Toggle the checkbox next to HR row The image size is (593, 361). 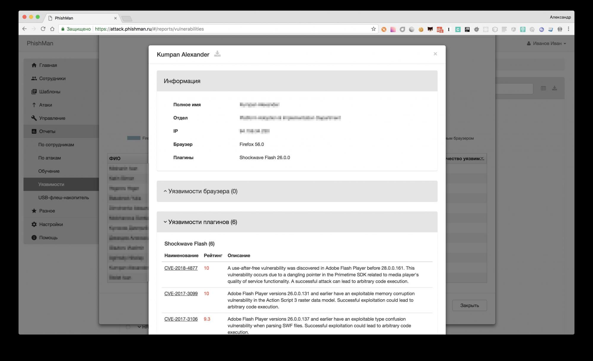click(x=128, y=327)
